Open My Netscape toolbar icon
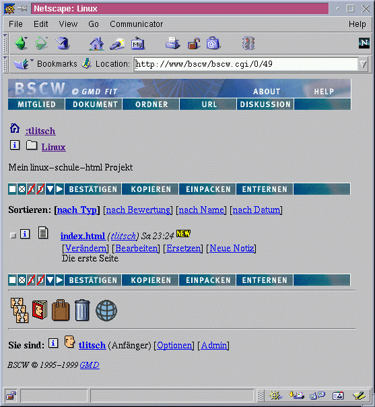Screen dimensions: 375x407 click(138, 44)
